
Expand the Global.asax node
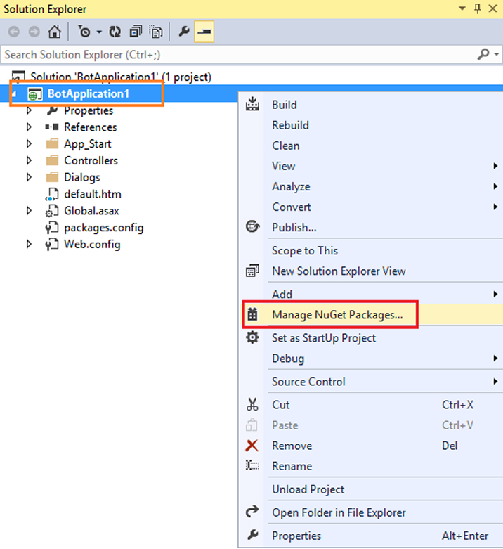[29, 211]
